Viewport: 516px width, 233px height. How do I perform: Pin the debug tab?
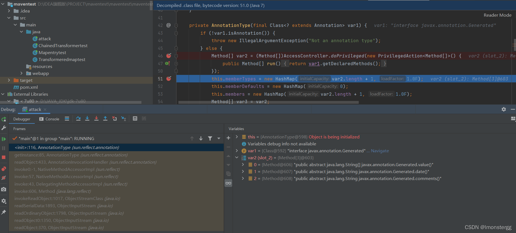4,212
